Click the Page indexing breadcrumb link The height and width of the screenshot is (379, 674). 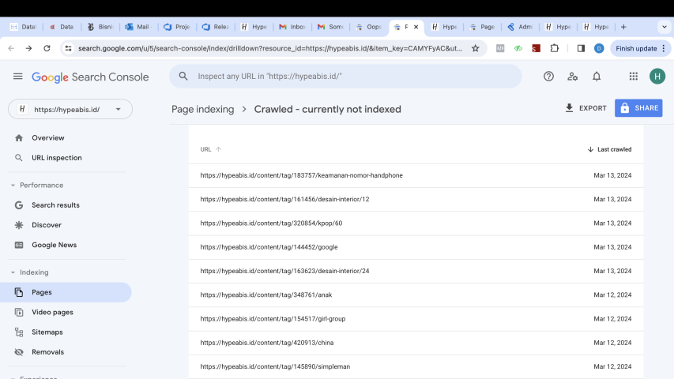point(203,109)
